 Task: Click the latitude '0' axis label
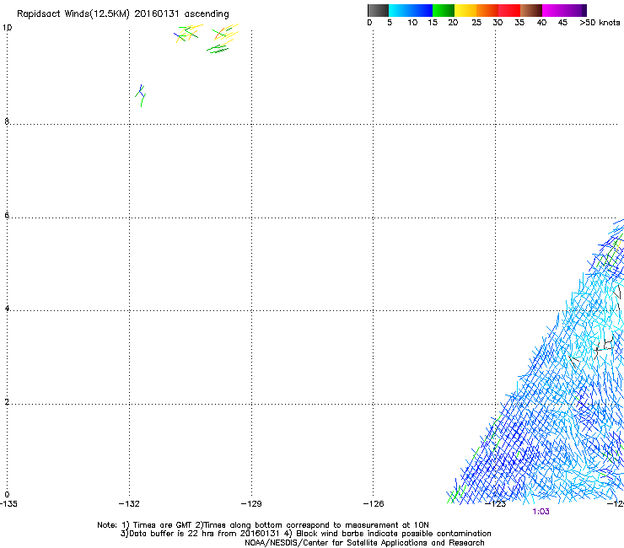click(7, 495)
